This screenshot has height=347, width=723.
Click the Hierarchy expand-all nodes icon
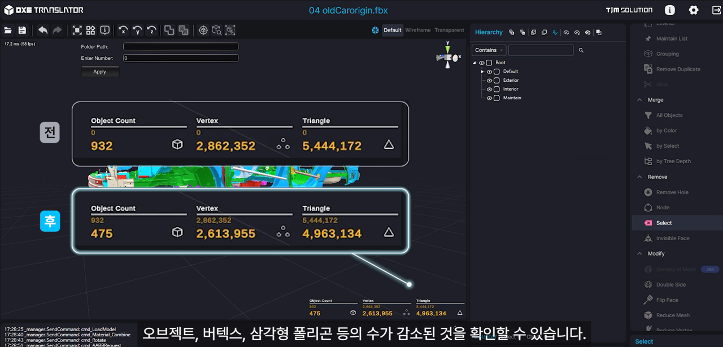[x=512, y=33]
